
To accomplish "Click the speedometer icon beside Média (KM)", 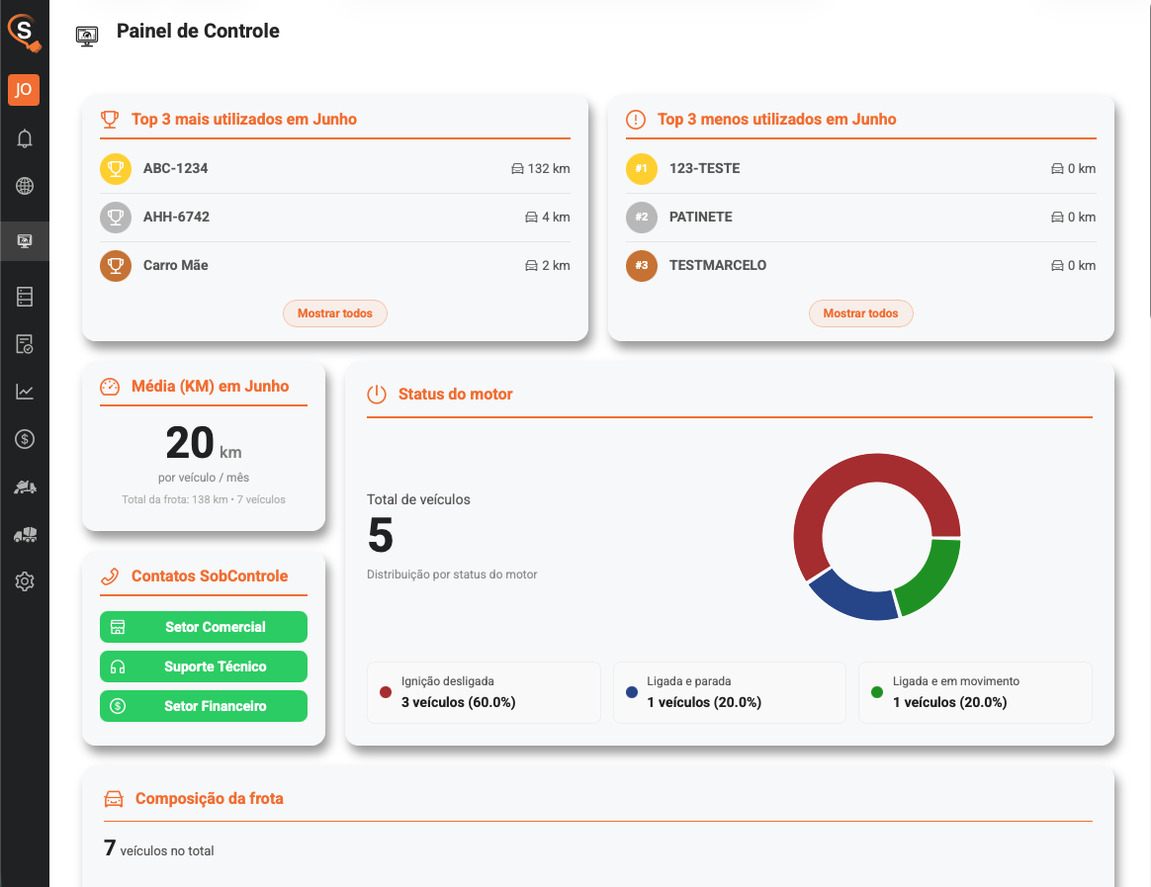I will (110, 387).
